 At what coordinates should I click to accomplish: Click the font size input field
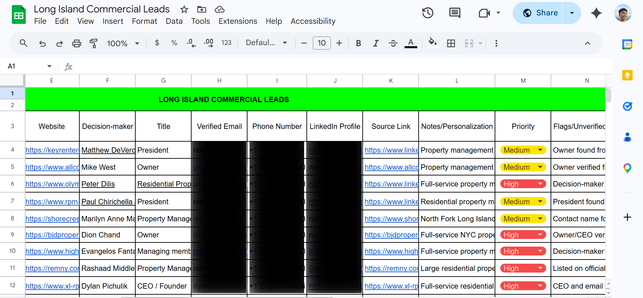pyautogui.click(x=321, y=43)
